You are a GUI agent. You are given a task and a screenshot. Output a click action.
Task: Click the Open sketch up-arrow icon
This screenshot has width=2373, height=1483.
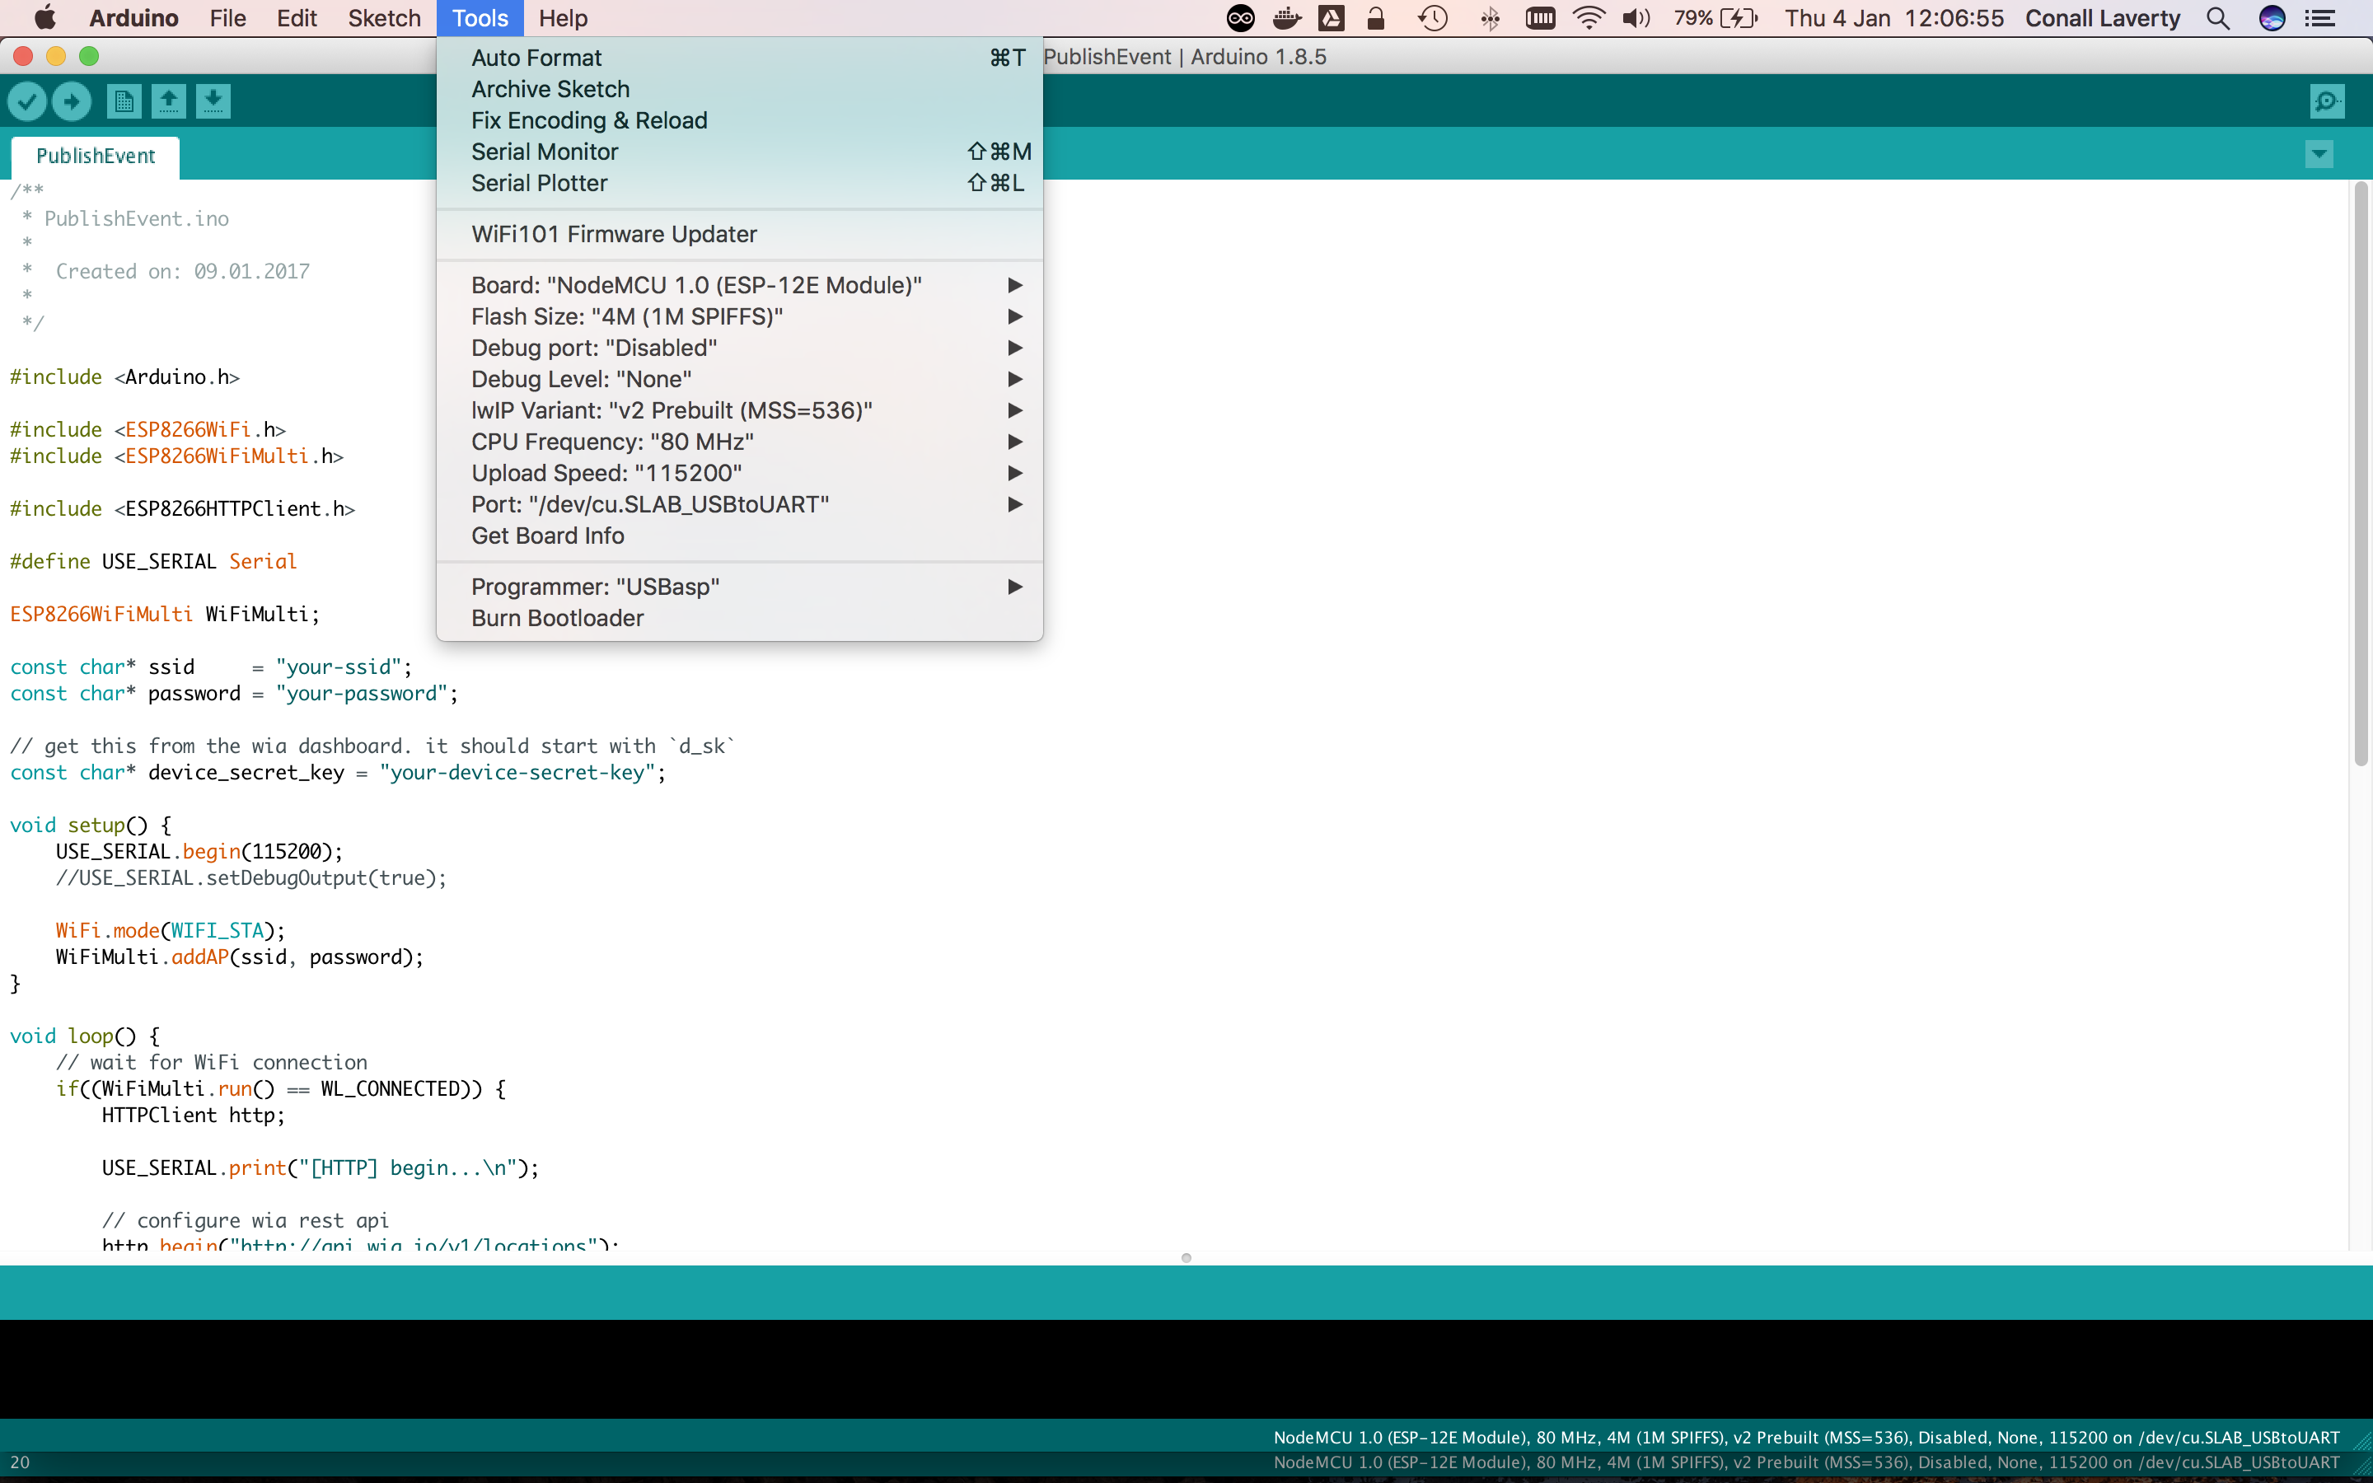(169, 101)
